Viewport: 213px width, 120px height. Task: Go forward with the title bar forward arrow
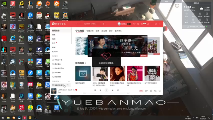(x=80, y=24)
